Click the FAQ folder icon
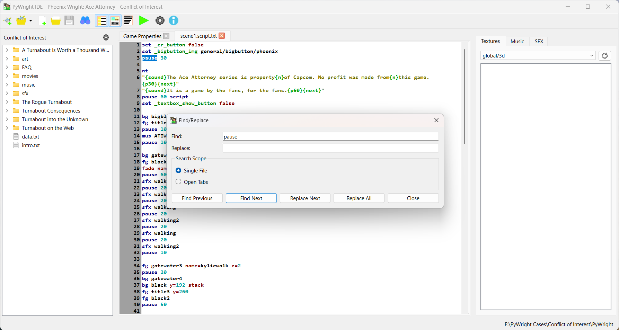 coord(16,67)
